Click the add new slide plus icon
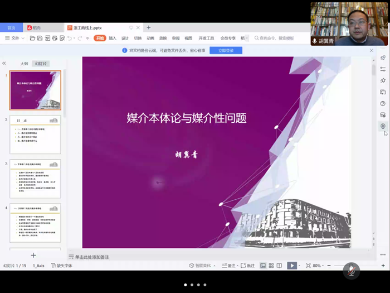390x293 pixels. (x=33, y=255)
